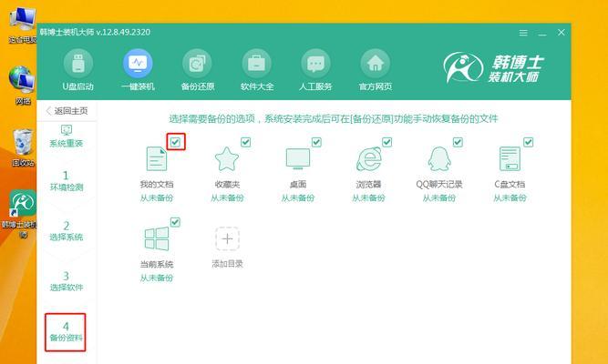Open the U盘启动 tool icon
The image size is (608, 364).
coord(78,64)
